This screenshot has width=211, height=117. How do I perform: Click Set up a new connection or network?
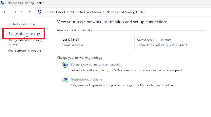pyautogui.click(x=95, y=65)
